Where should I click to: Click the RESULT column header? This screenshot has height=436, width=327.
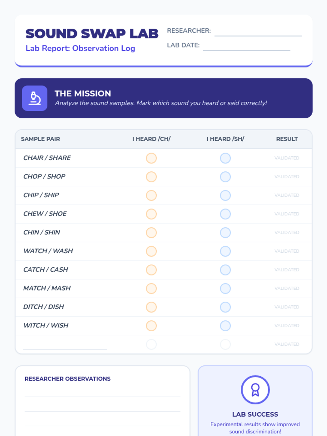click(x=287, y=139)
